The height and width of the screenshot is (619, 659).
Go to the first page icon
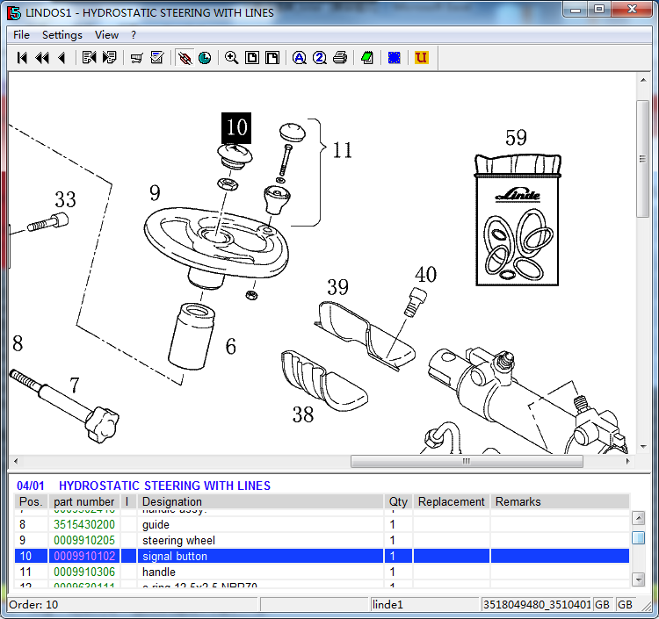point(22,58)
